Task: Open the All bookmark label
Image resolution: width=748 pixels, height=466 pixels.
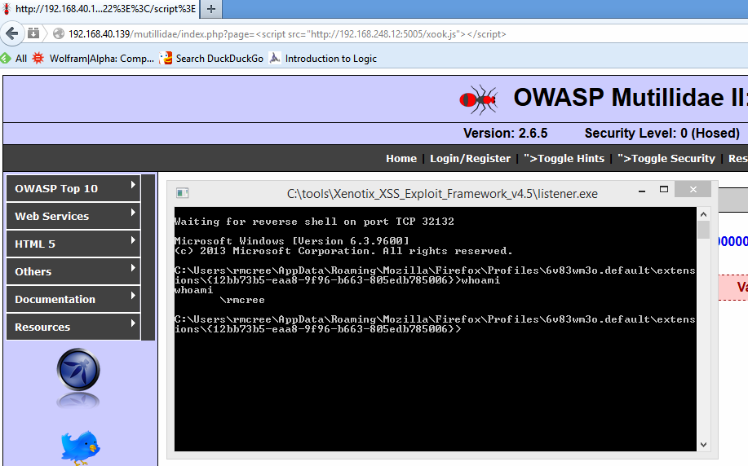Action: tap(21, 58)
